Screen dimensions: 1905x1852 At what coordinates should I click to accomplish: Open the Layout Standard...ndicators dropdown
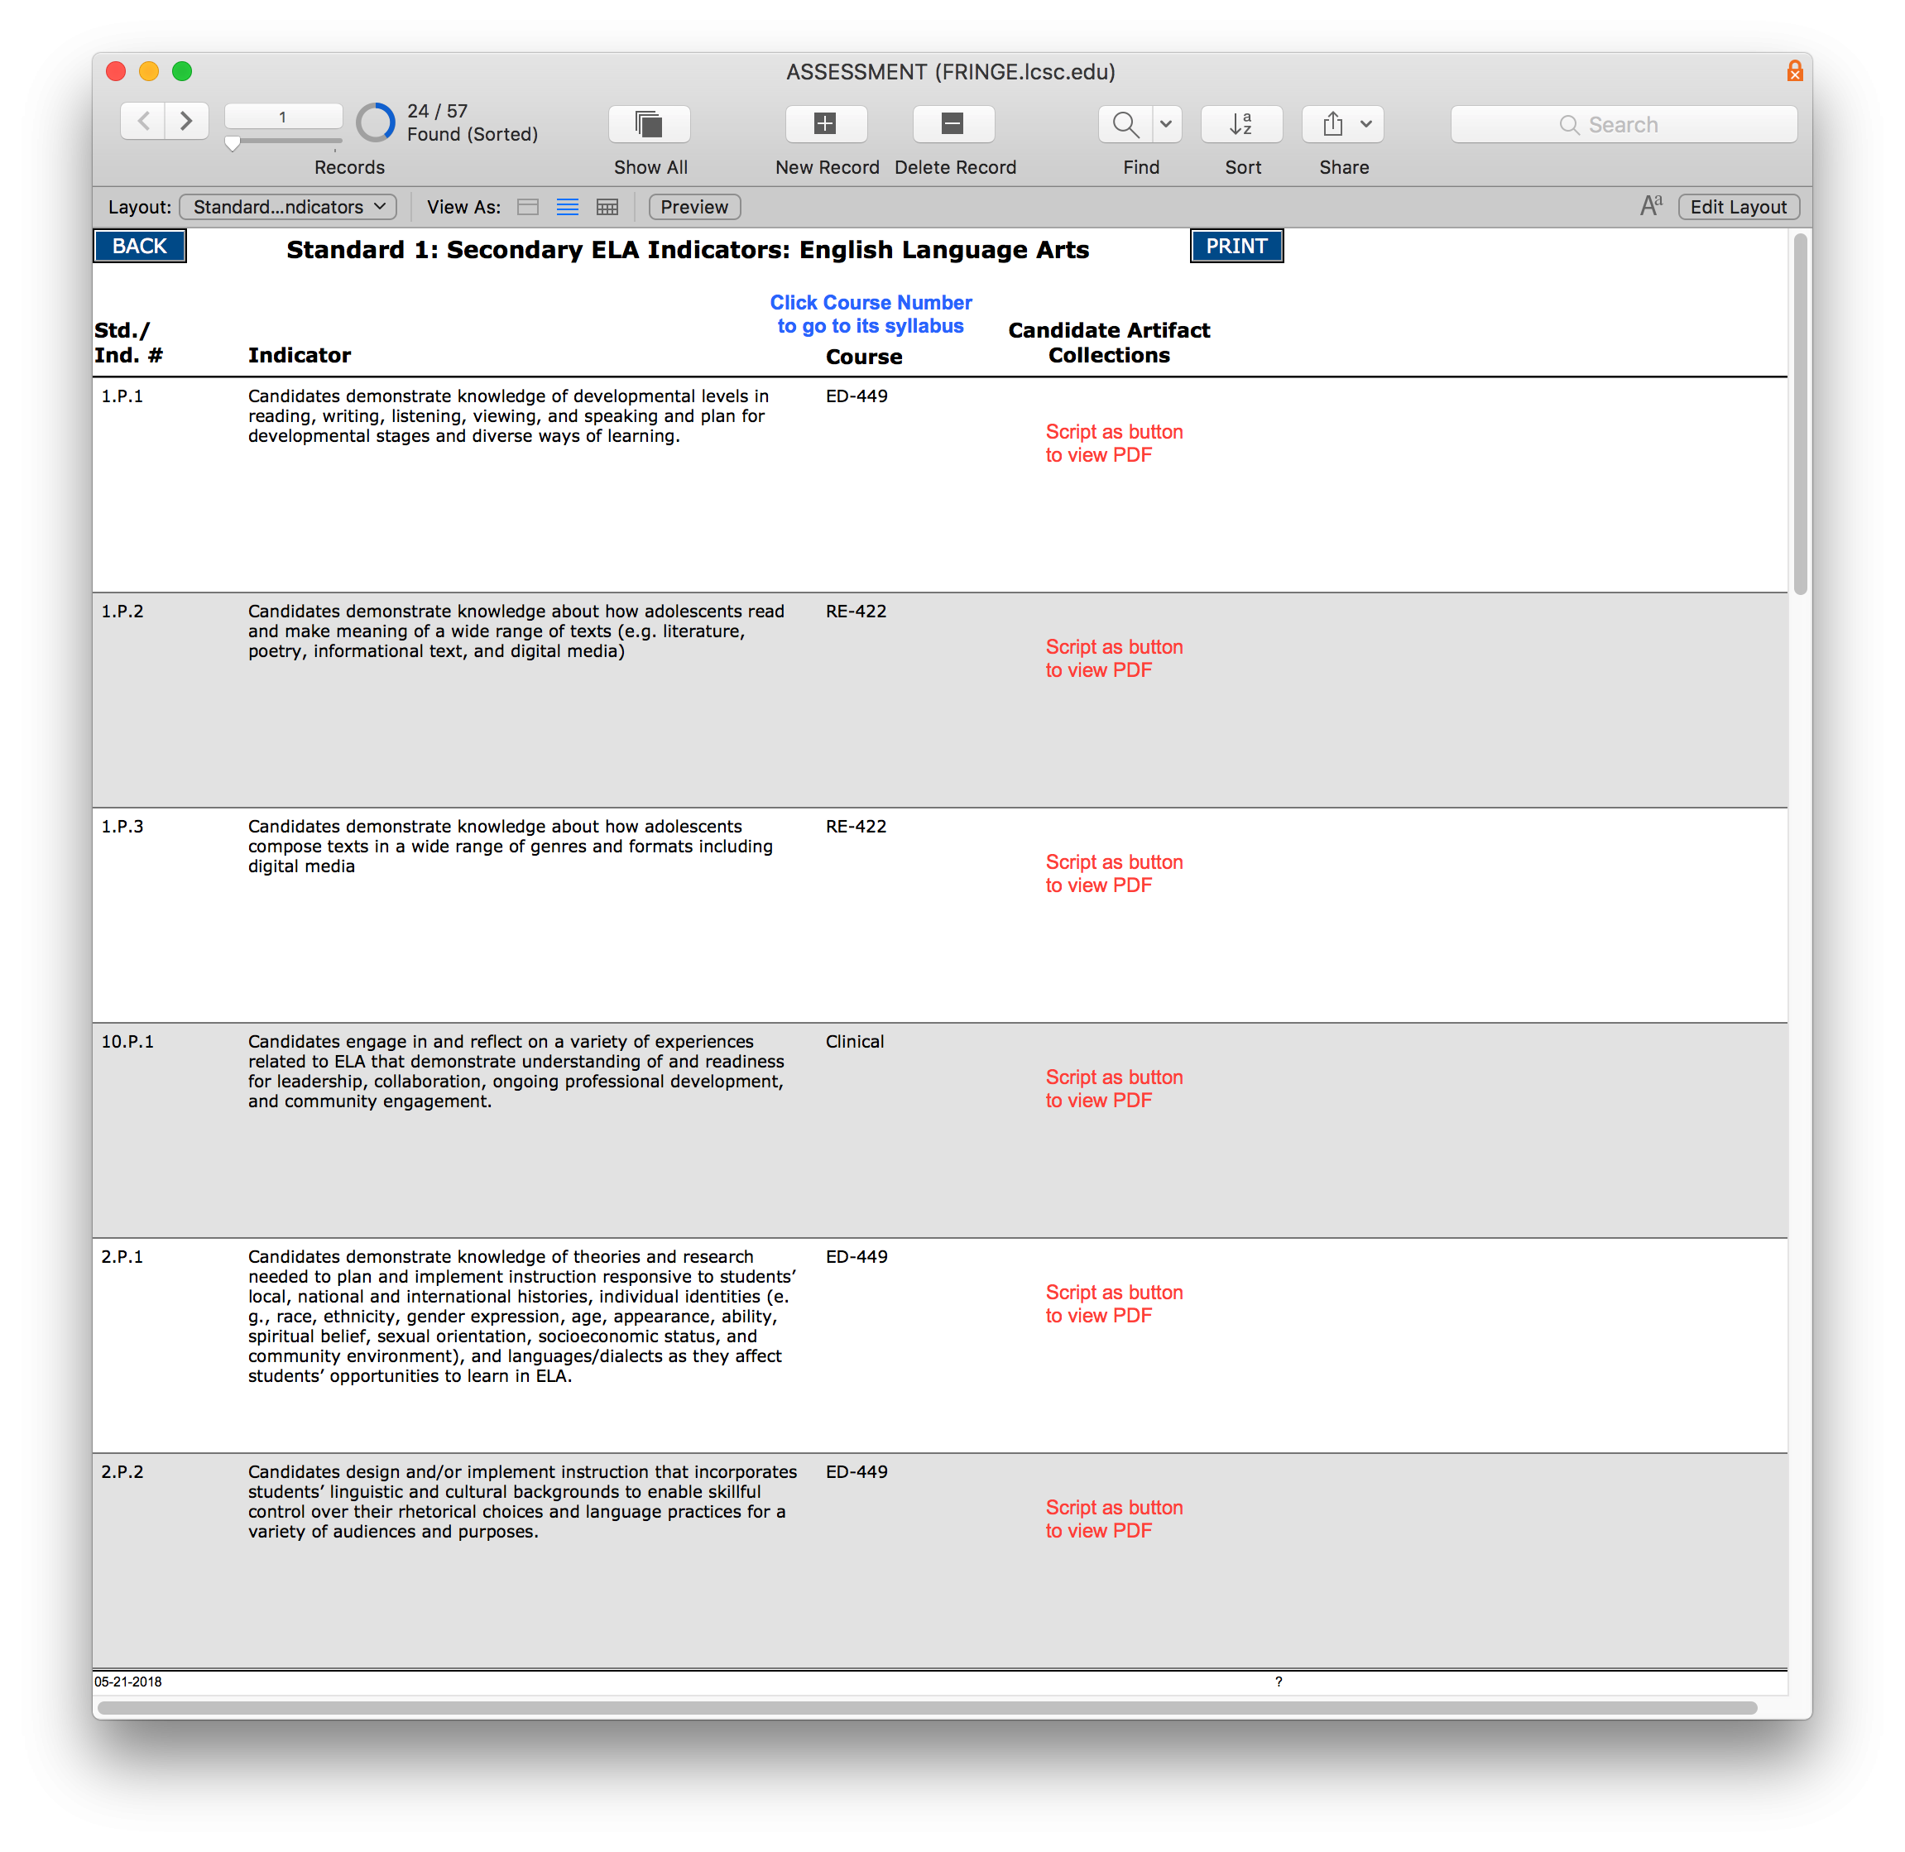288,207
